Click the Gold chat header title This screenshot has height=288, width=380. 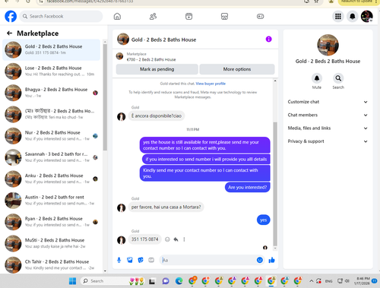tap(163, 40)
